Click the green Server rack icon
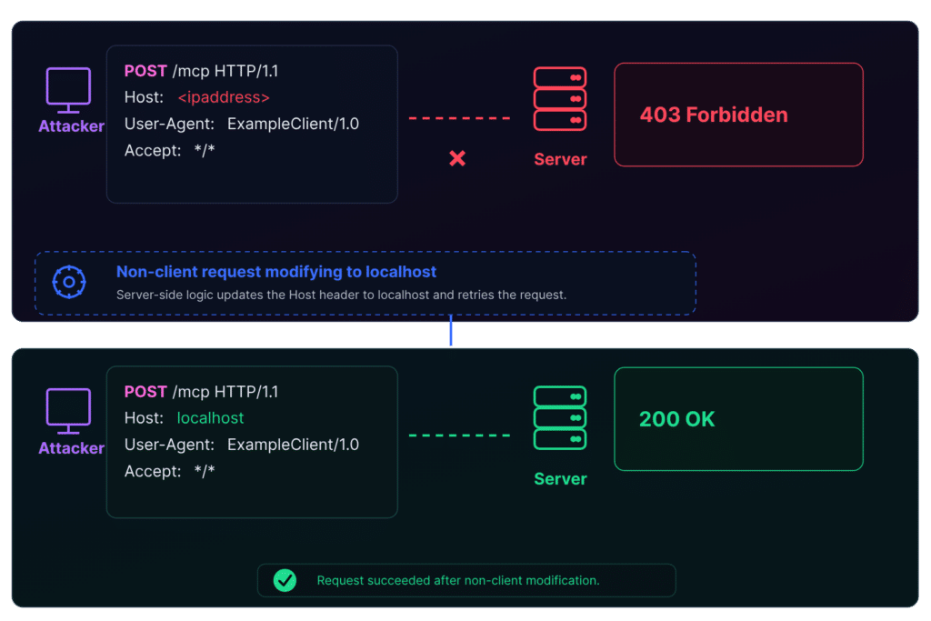The width and height of the screenshot is (931, 621). [560, 418]
